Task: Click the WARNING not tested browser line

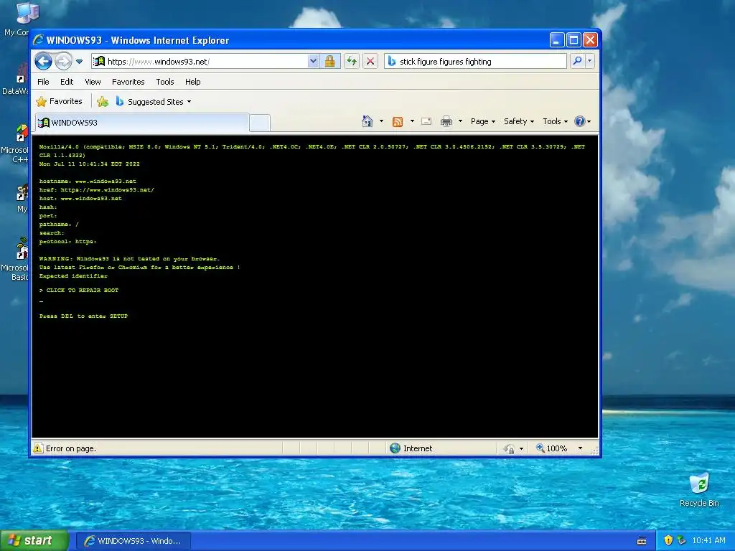Action: point(129,258)
